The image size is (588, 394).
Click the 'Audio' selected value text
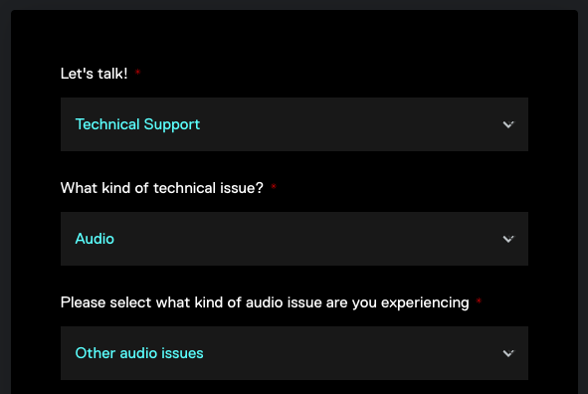pos(95,239)
